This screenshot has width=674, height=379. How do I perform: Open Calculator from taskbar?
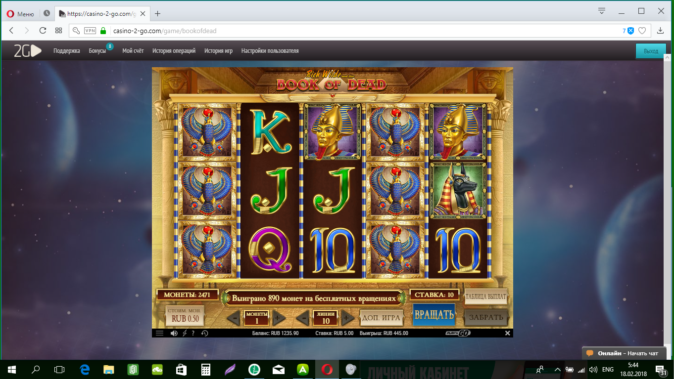(x=206, y=369)
